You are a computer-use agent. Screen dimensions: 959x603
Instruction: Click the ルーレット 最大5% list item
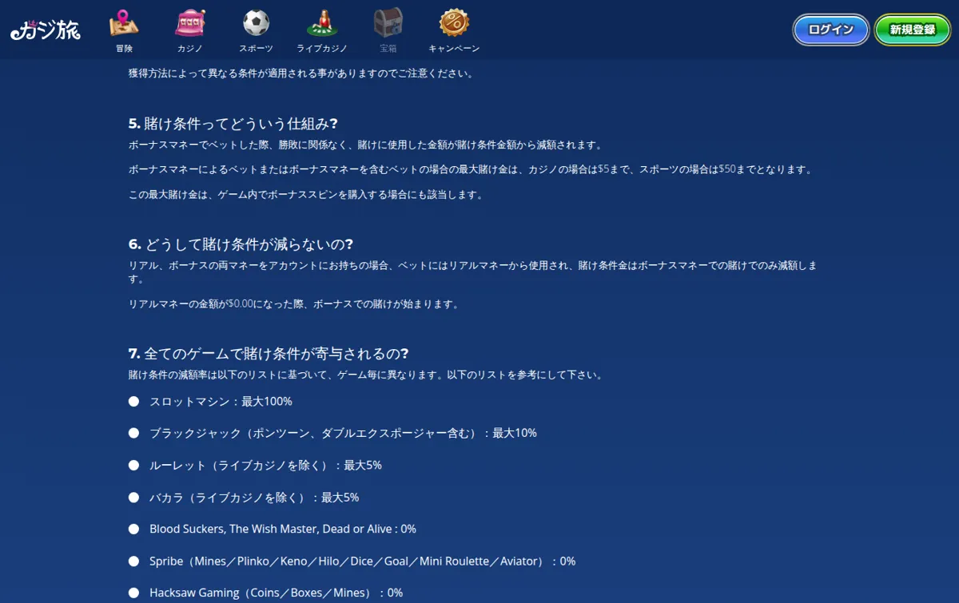(265, 465)
